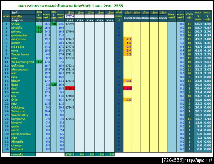214x164 pixels.
Task: Click the accumulated score 58.7
Action: coord(198,28)
